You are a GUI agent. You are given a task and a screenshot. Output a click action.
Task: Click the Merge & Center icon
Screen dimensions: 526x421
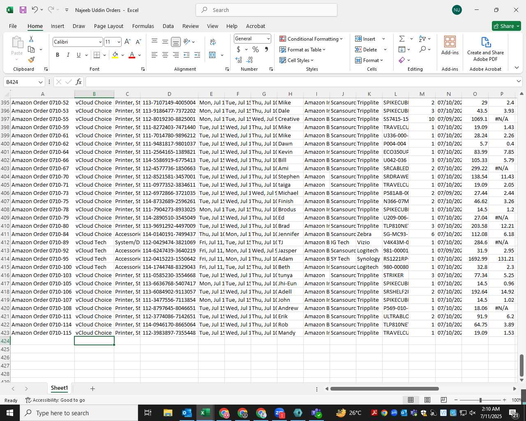point(212,55)
